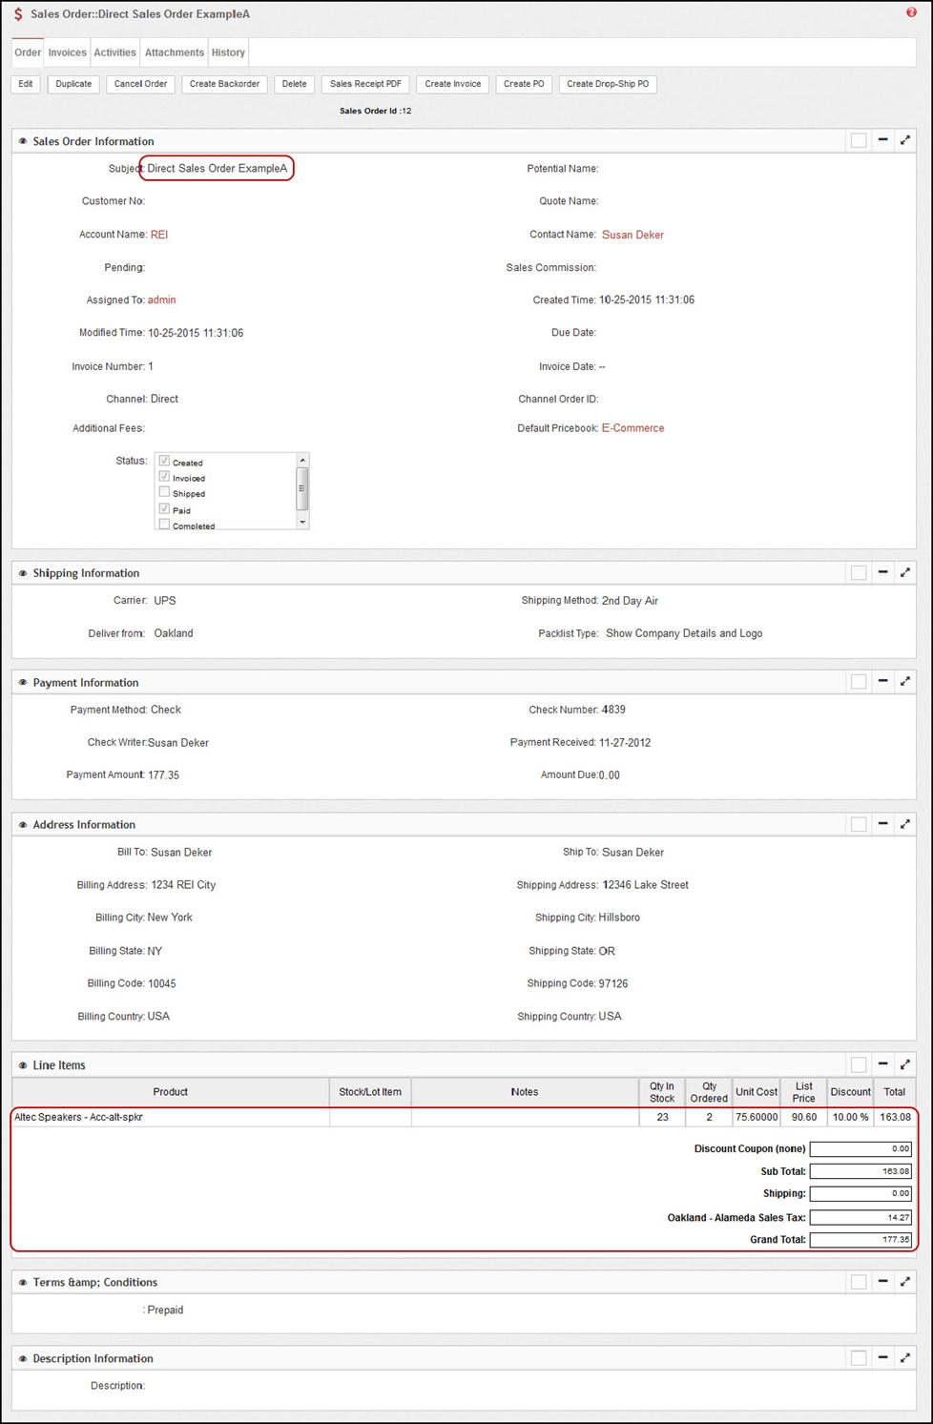This screenshot has height=1424, width=933.
Task: Toggle eye icon of Line Items
Action: click(x=23, y=1065)
